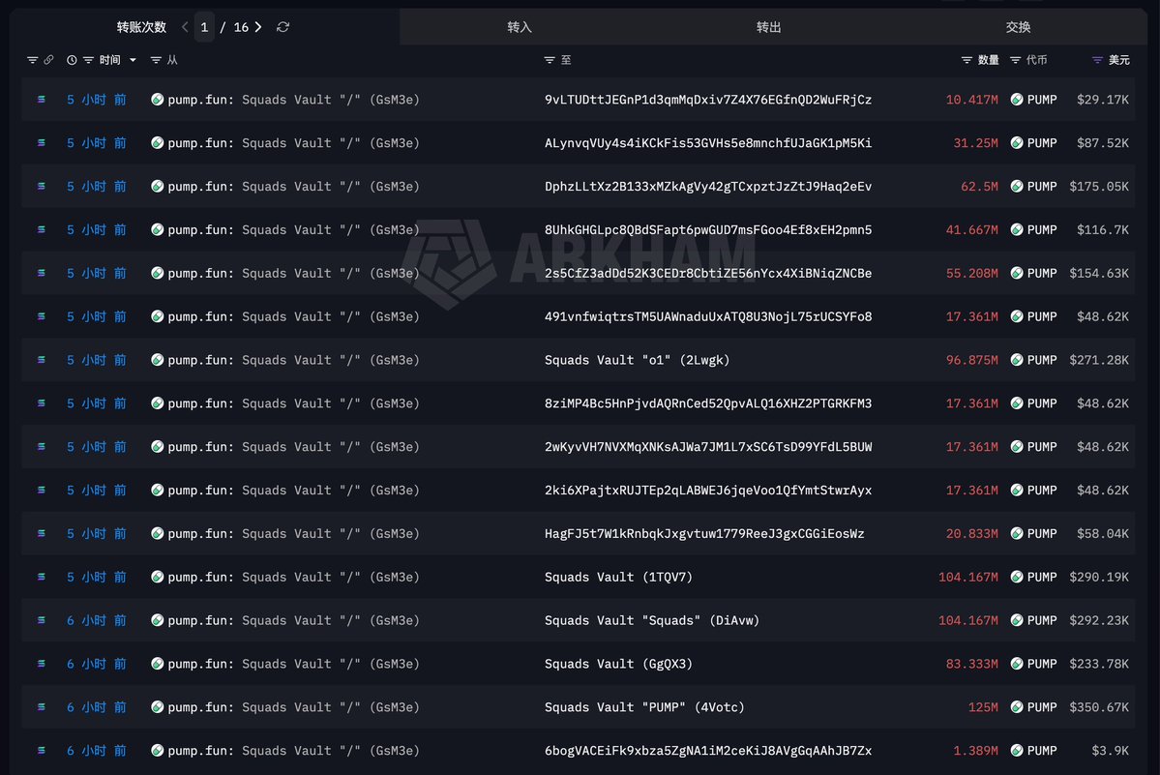Click the chain link header icon
Viewport: 1160px width, 775px height.
coord(48,60)
